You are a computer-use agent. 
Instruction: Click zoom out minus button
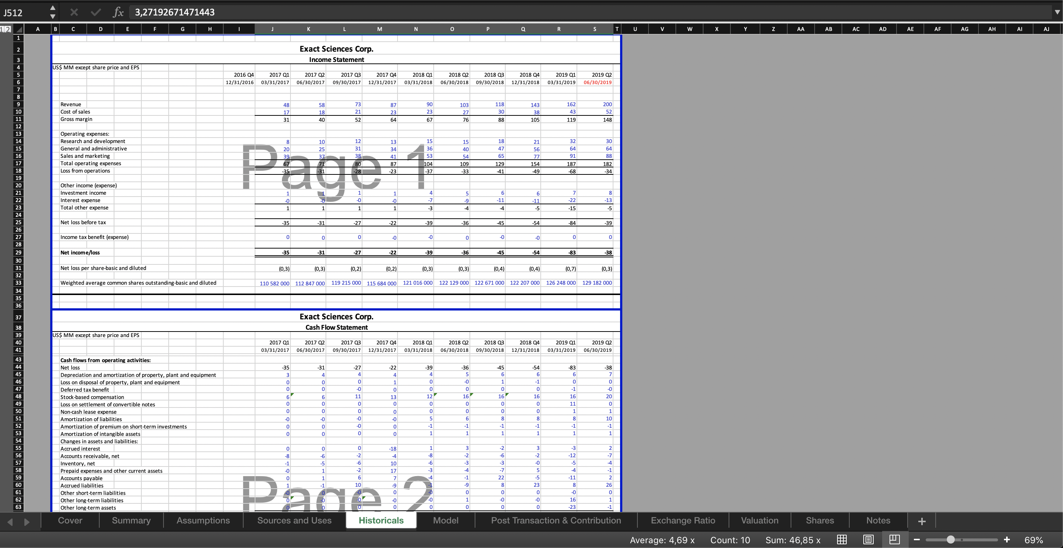point(917,540)
